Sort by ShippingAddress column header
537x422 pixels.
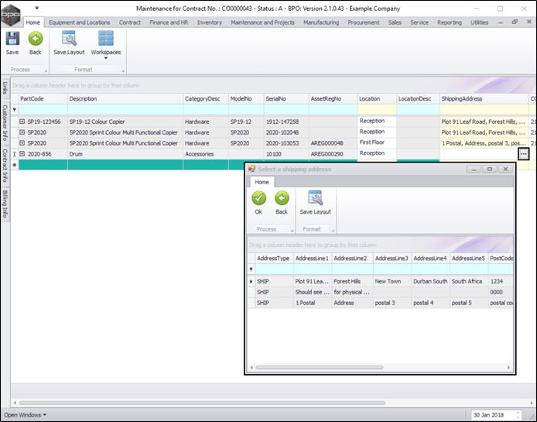coord(484,99)
